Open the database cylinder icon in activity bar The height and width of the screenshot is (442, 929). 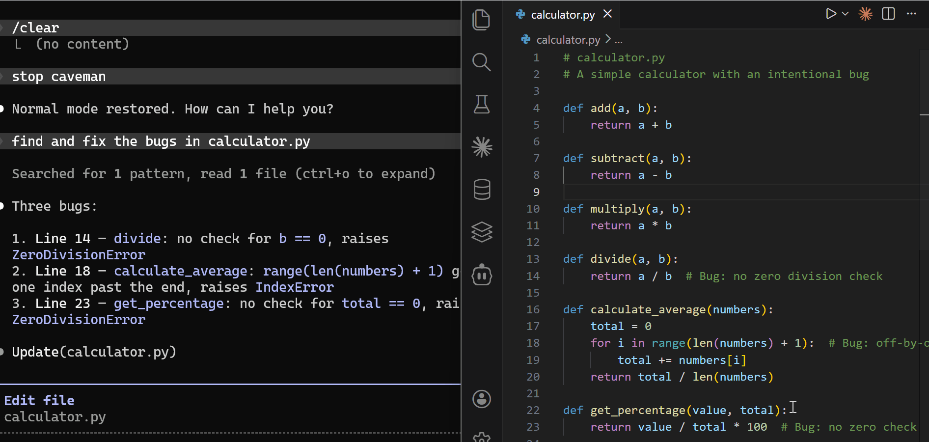point(481,190)
